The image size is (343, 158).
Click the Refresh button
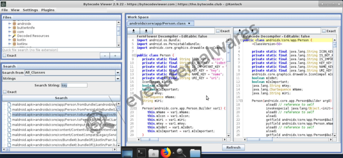(233, 148)
